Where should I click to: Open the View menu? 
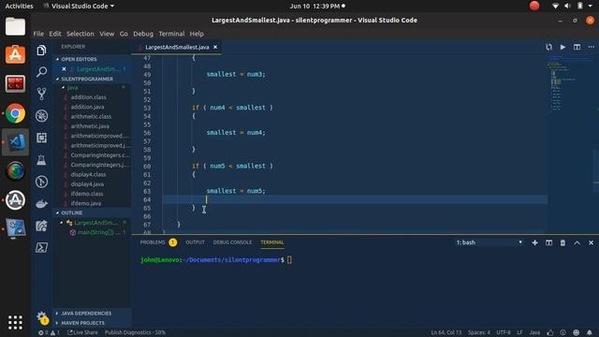[x=107, y=34]
